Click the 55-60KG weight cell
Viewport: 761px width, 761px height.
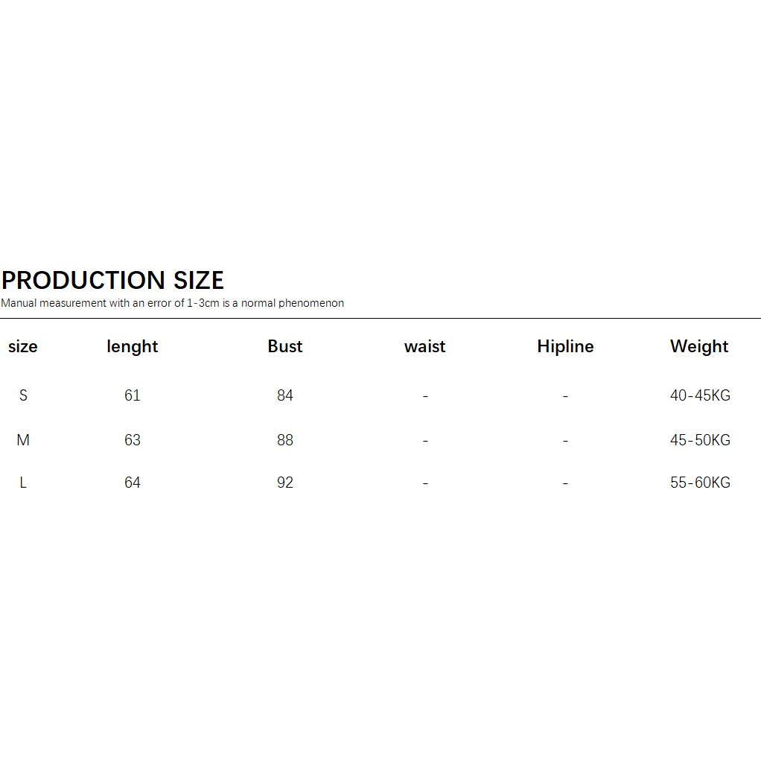click(700, 483)
